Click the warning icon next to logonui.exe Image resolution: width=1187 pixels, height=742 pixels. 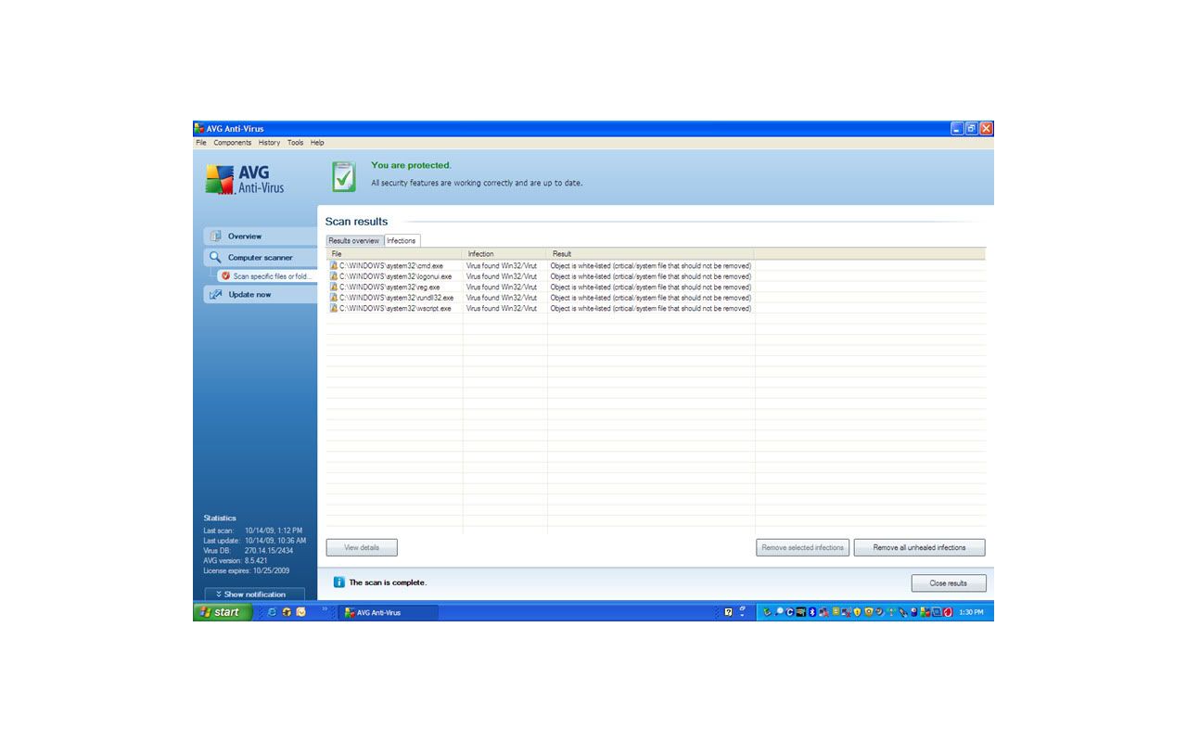click(x=334, y=276)
